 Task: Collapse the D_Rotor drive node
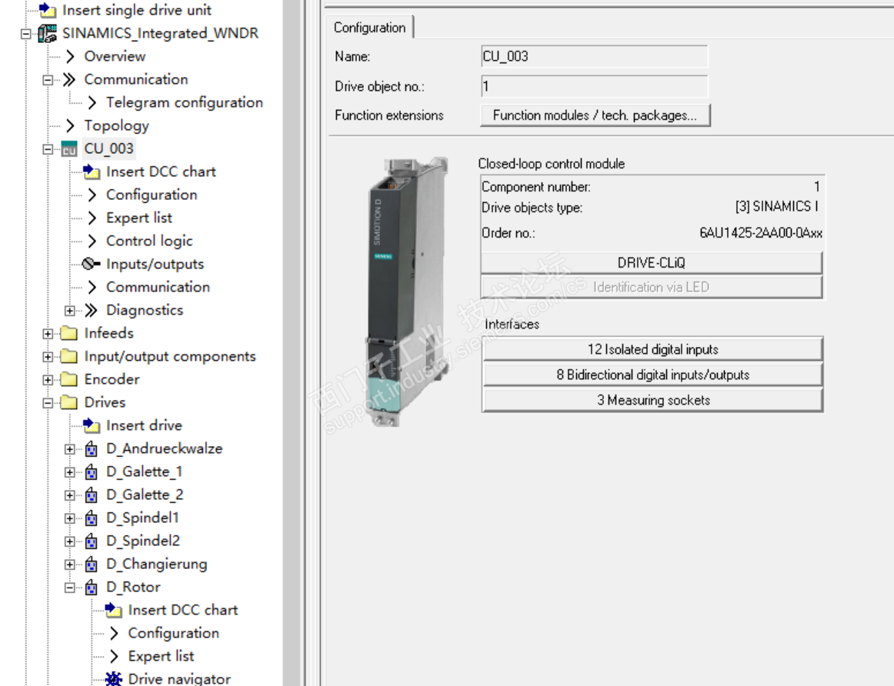coord(69,588)
